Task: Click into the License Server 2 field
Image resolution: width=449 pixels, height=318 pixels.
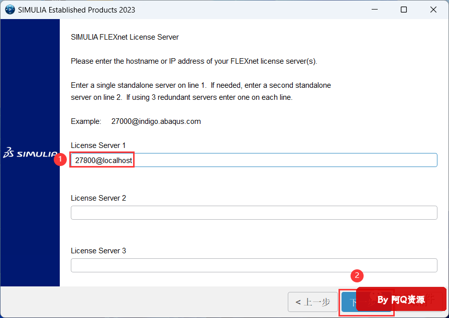Action: coord(254,213)
